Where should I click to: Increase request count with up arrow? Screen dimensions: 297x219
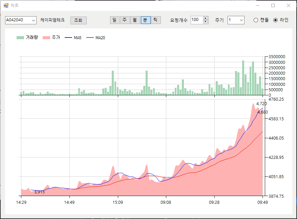(206, 18)
